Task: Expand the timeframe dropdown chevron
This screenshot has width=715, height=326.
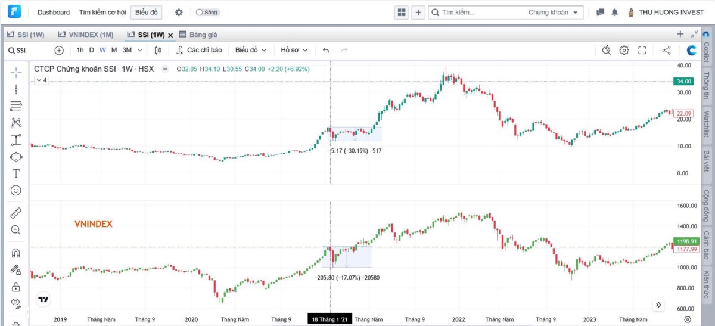Action: [x=140, y=51]
